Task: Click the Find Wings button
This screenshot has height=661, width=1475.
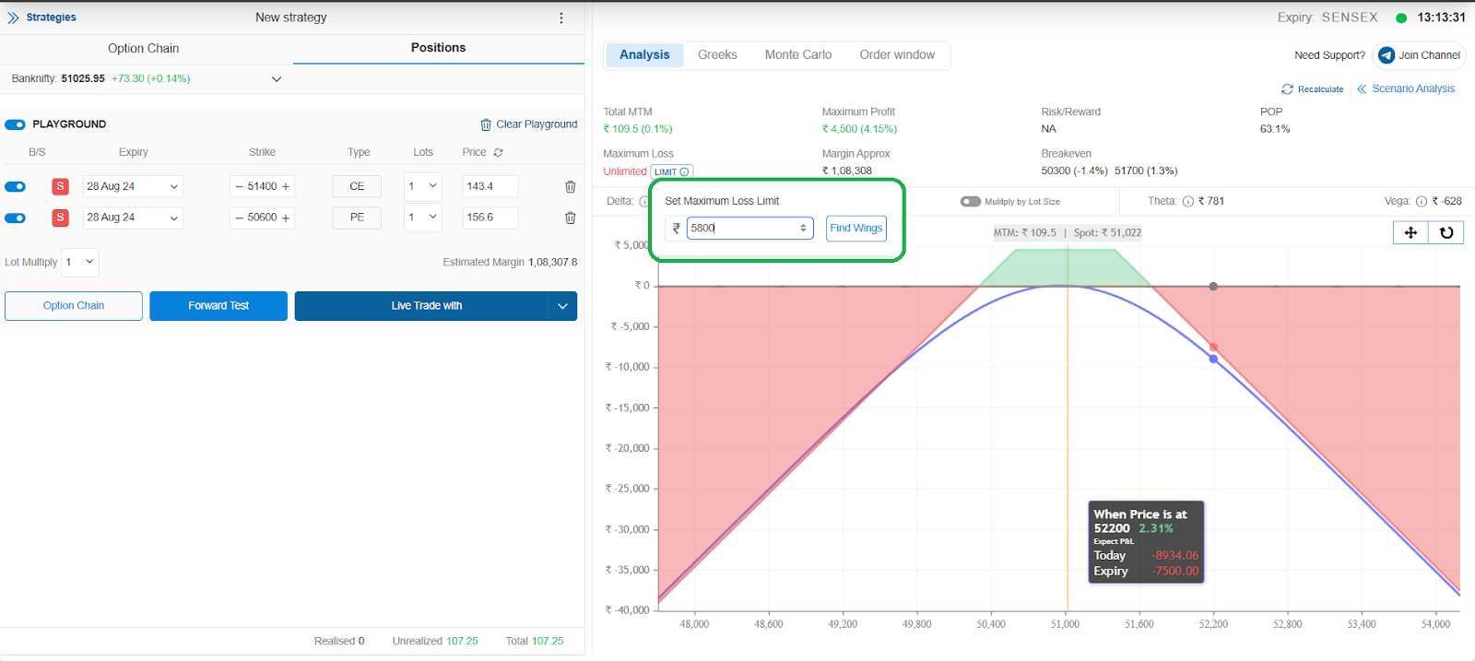Action: point(856,228)
